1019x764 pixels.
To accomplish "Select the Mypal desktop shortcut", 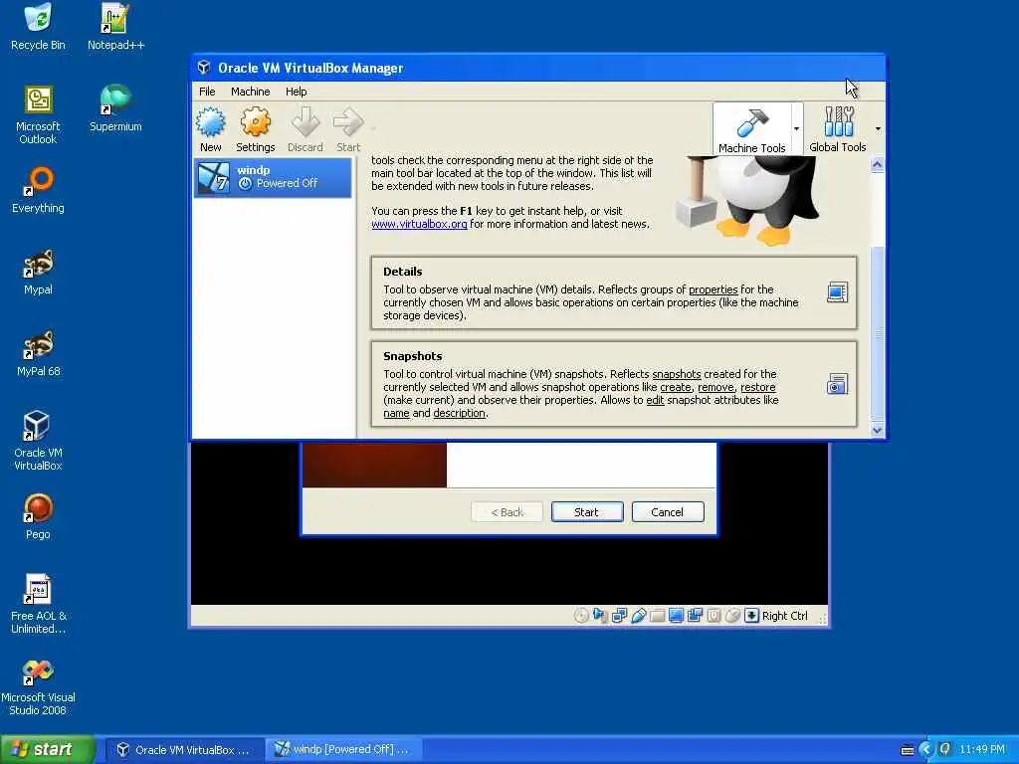I will point(38,273).
